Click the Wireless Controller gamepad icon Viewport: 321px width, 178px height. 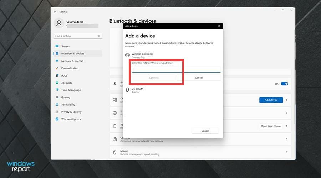[x=127, y=55]
